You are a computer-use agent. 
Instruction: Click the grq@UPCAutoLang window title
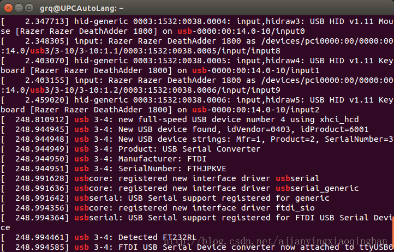coord(82,8)
